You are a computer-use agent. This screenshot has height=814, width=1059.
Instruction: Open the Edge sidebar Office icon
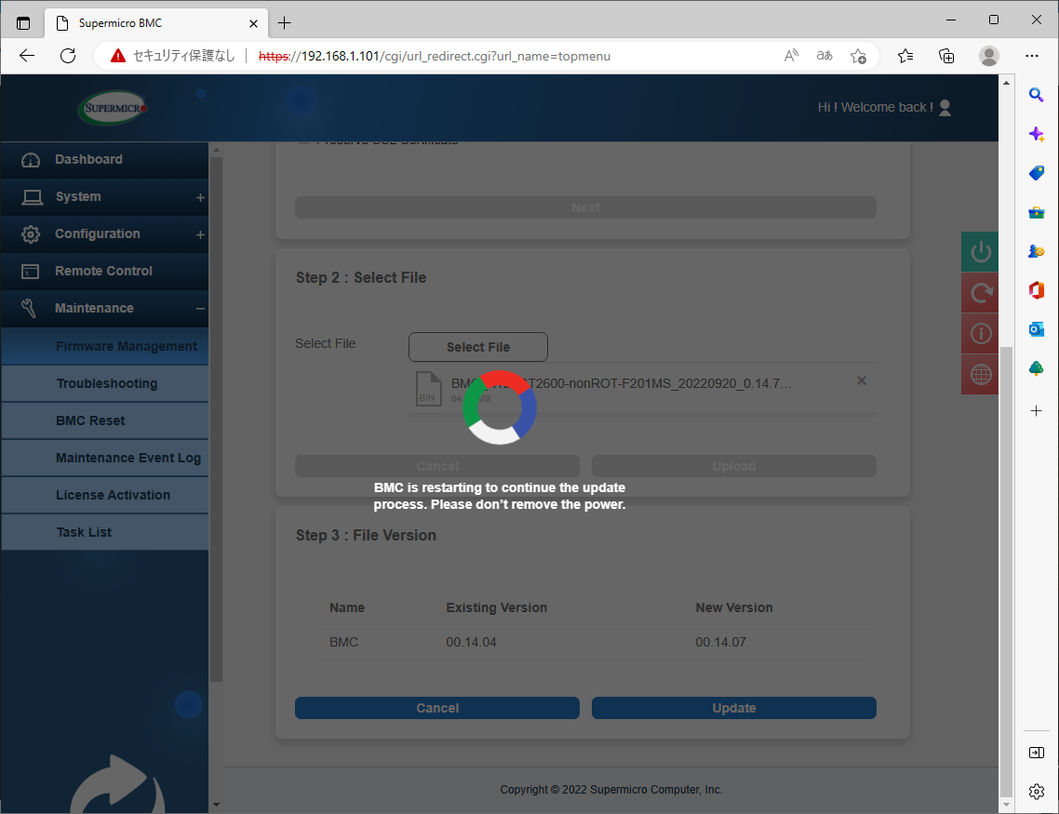click(1037, 290)
